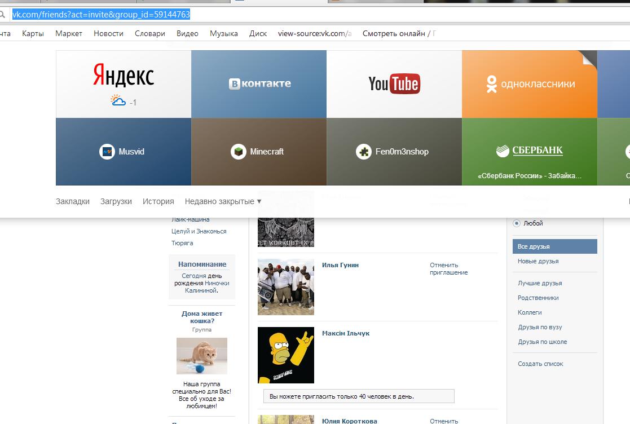630x424 pixels.
Task: Click the Fen0m3nshop puzzle piece icon
Action: pyautogui.click(x=364, y=152)
